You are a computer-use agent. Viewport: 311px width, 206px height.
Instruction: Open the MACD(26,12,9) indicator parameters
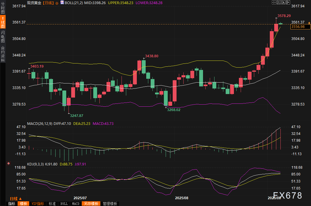pyautogui.click(x=39, y=124)
